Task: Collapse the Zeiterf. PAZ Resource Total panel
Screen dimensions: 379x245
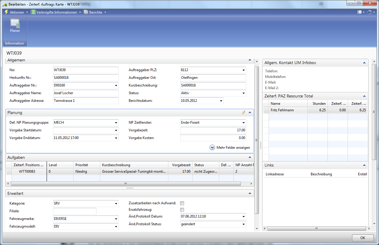Action: [364, 96]
